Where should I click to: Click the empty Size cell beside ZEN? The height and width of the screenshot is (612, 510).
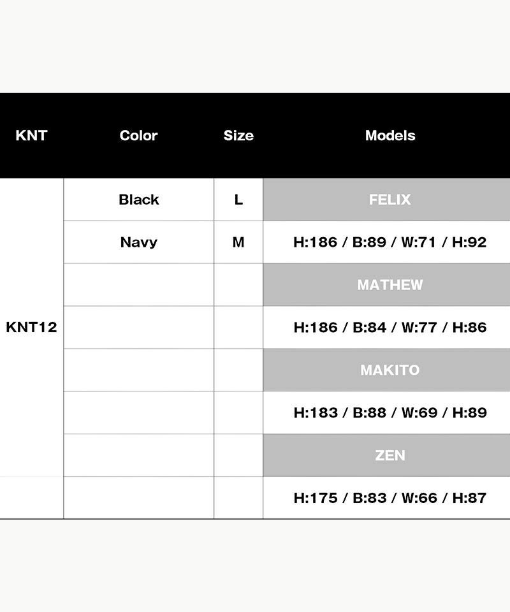(x=238, y=455)
